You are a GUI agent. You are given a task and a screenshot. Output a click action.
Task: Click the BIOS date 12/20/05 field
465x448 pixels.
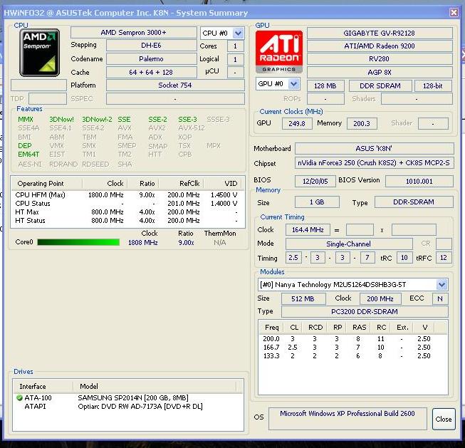pyautogui.click(x=315, y=181)
